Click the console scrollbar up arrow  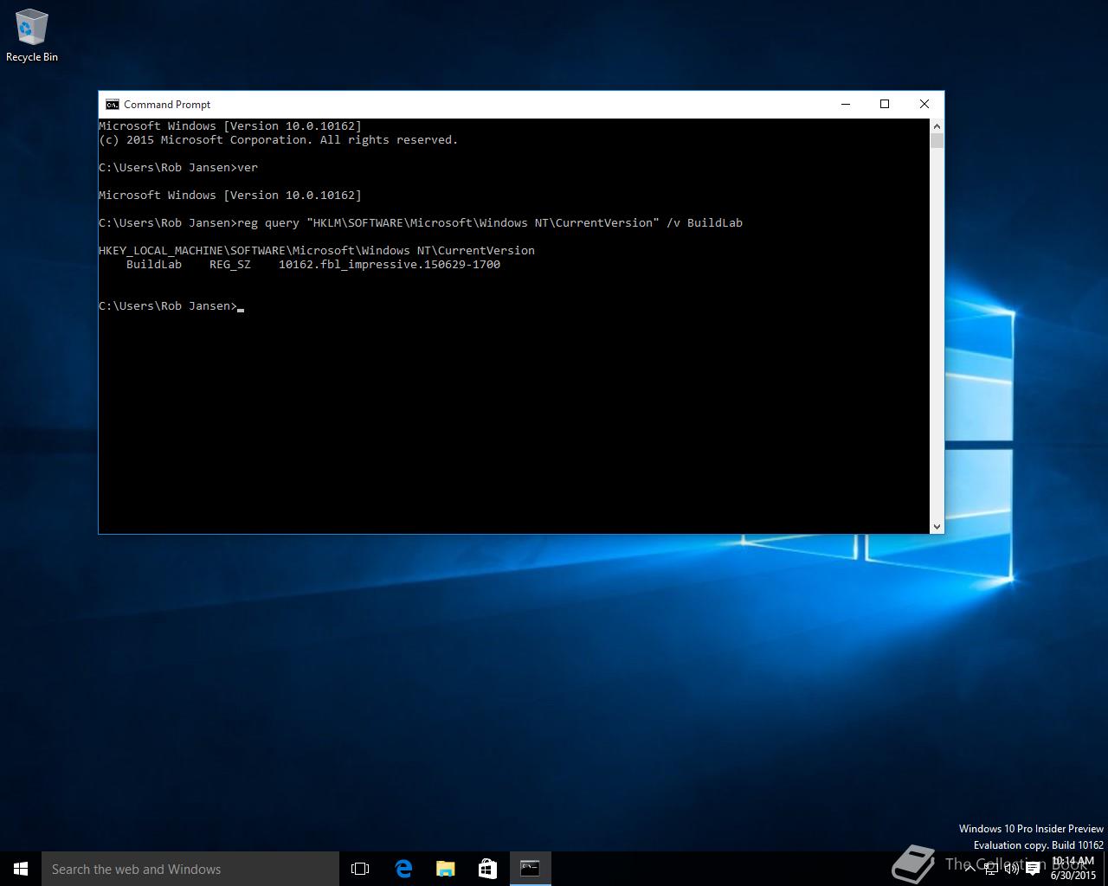tap(937, 126)
